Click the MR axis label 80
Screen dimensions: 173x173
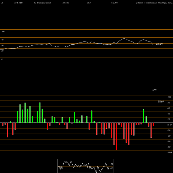pyautogui.click(x=169, y=103)
